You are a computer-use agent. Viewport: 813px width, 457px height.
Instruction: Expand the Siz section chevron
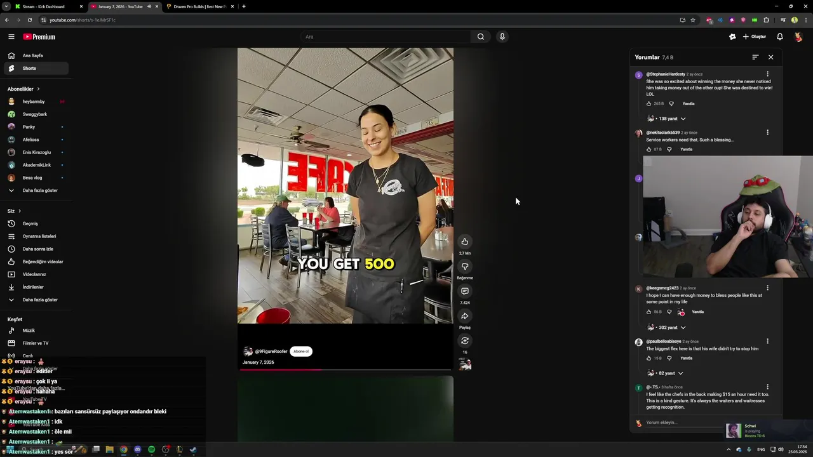(20, 211)
